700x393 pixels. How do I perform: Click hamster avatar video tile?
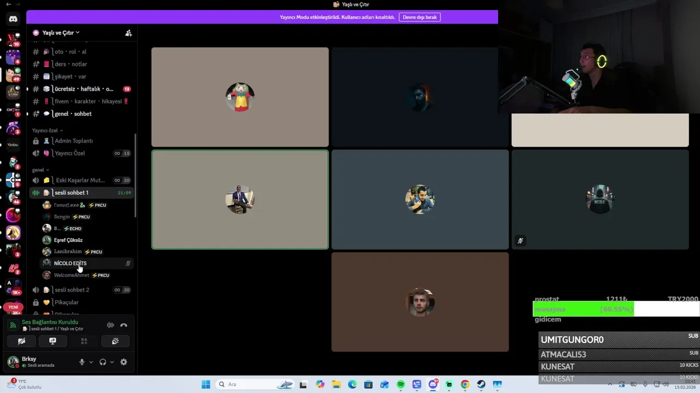(x=240, y=97)
